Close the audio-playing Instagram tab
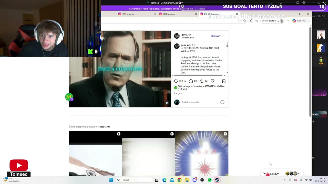This screenshot has height=184, width=328. [x=237, y=14]
